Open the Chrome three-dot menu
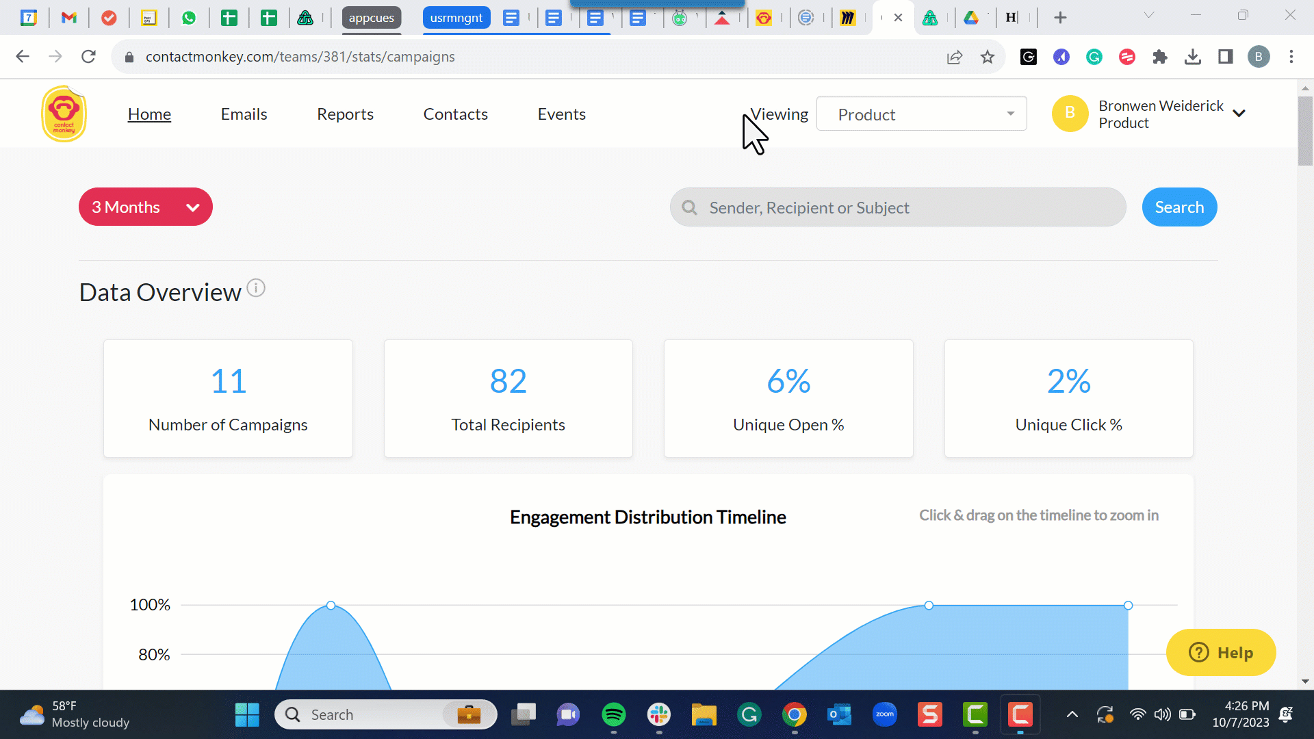The height and width of the screenshot is (739, 1314). point(1291,57)
